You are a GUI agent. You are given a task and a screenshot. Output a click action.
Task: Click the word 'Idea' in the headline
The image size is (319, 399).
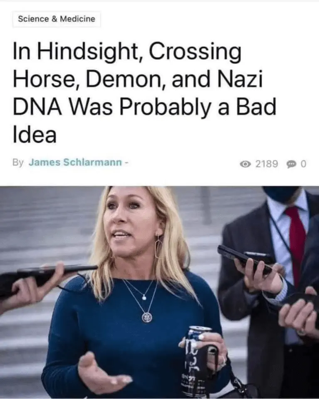[x=35, y=135]
